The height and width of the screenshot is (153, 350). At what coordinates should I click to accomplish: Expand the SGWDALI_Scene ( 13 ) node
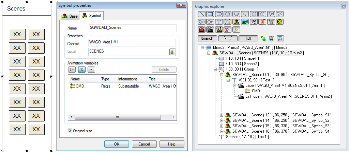point(222,115)
